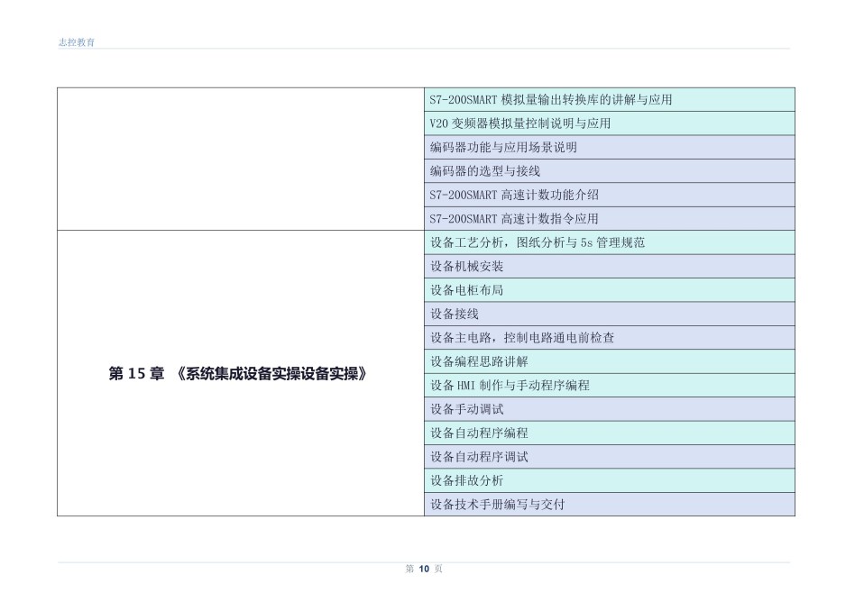Image resolution: width=864 pixels, height=611 pixels.
Task: Click the row 设备自动程序调试
Action: coord(610,457)
